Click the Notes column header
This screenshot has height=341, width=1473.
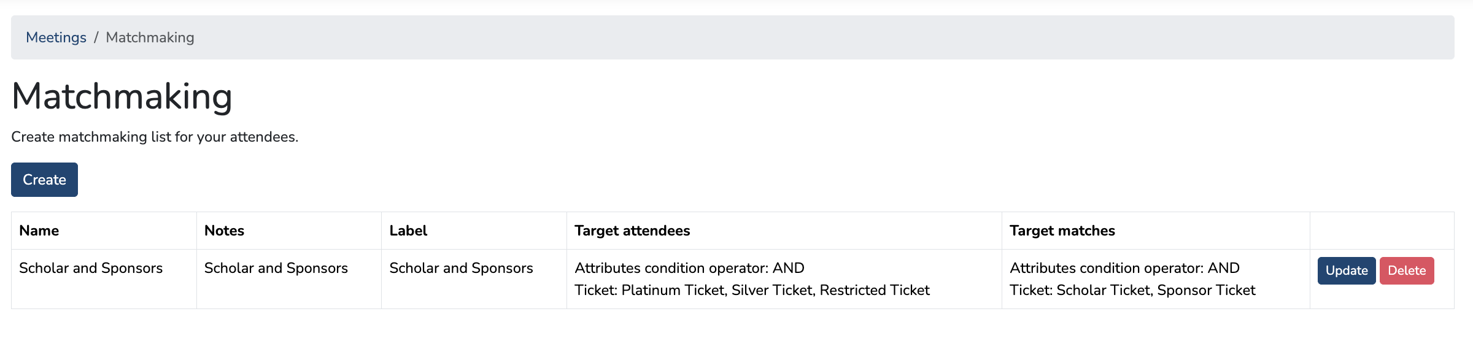point(224,231)
